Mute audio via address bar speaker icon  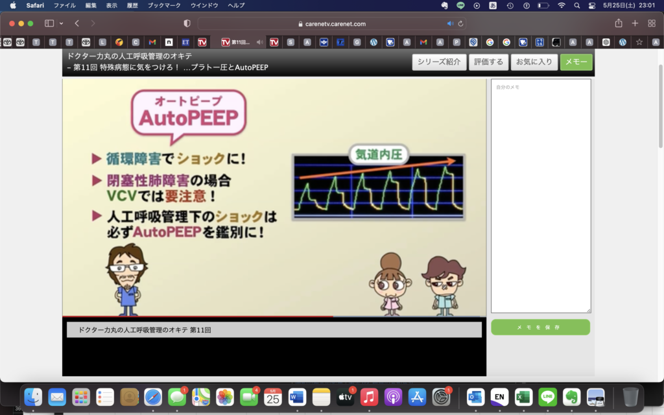450,23
